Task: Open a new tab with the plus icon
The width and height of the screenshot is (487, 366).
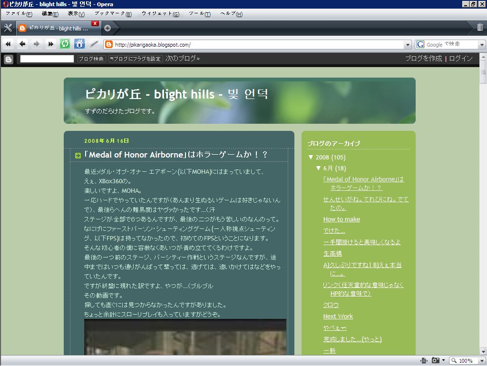Action: 108,28
